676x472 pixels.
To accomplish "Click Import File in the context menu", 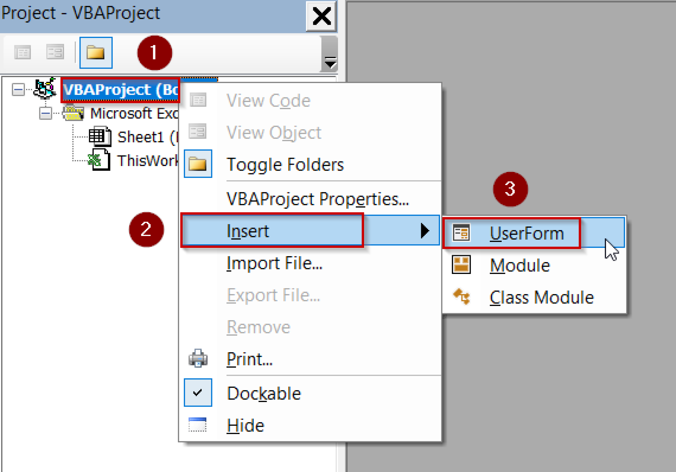I will pyautogui.click(x=274, y=263).
